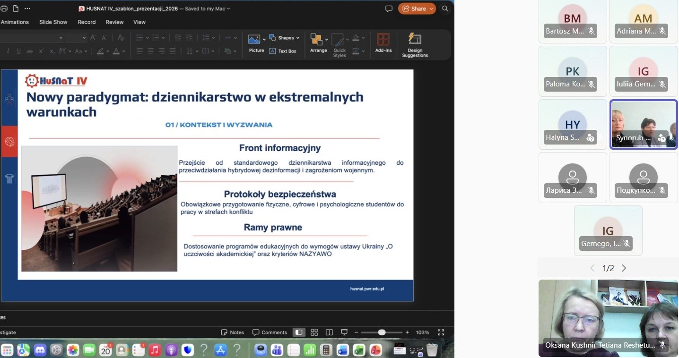The width and height of the screenshot is (679, 358).
Task: Switch to the Record tab
Action: (87, 22)
